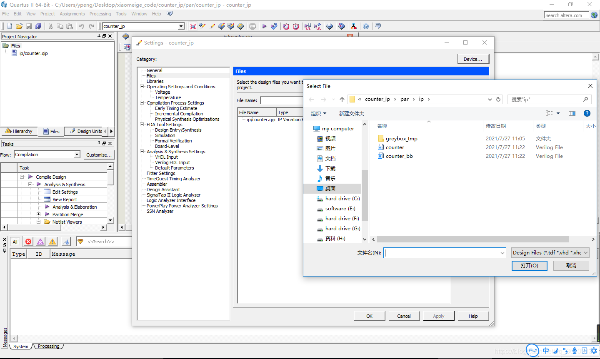Click the Search altera.com field
The image size is (600, 359).
click(566, 15)
